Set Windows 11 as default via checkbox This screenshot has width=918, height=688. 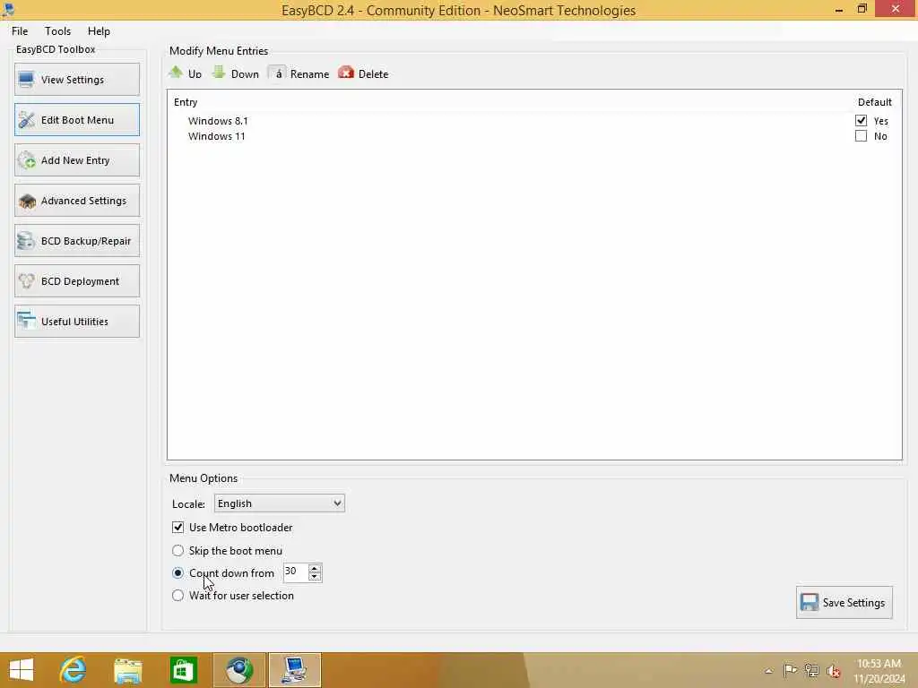pos(861,136)
